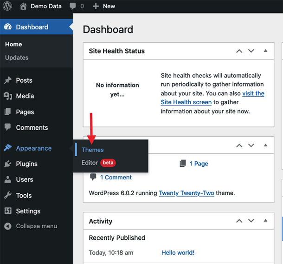Open Demo Data site home icon
This screenshot has height=264, width=283.
pyautogui.click(x=23, y=6)
